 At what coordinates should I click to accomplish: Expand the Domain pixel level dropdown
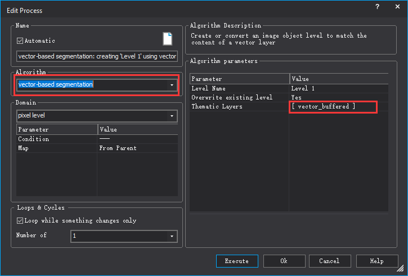click(171, 116)
